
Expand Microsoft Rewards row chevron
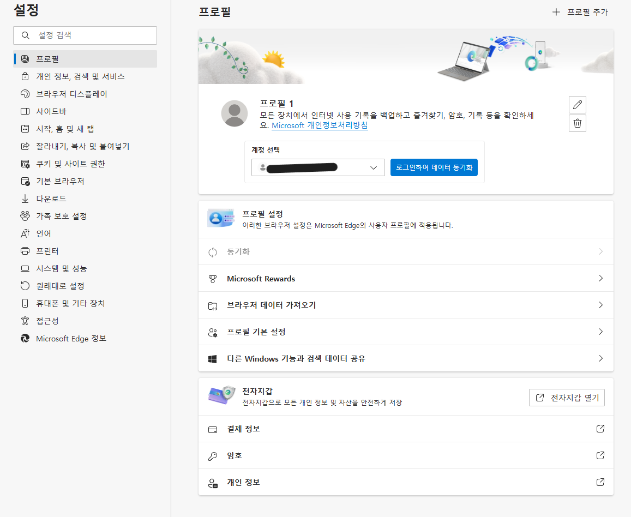click(600, 278)
